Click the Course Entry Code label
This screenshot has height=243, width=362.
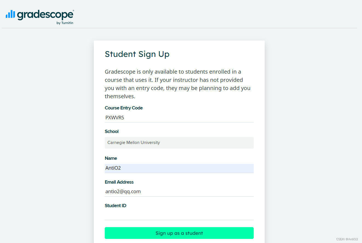point(124,108)
